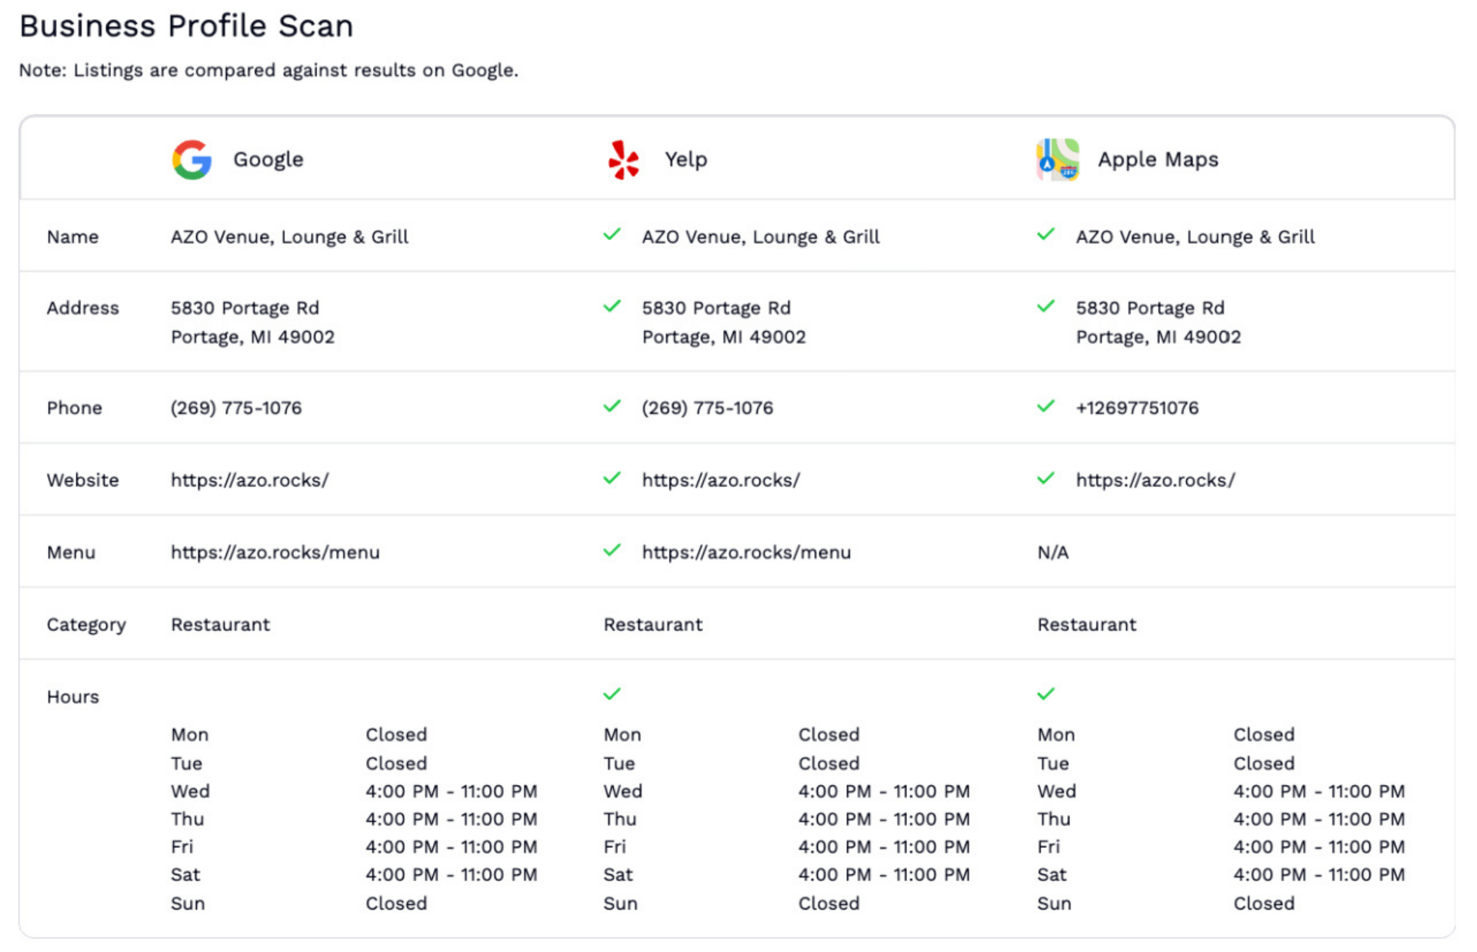Viewport: 1477px width, 952px height.
Task: Select the Apple Maps column header label
Action: tap(1159, 159)
